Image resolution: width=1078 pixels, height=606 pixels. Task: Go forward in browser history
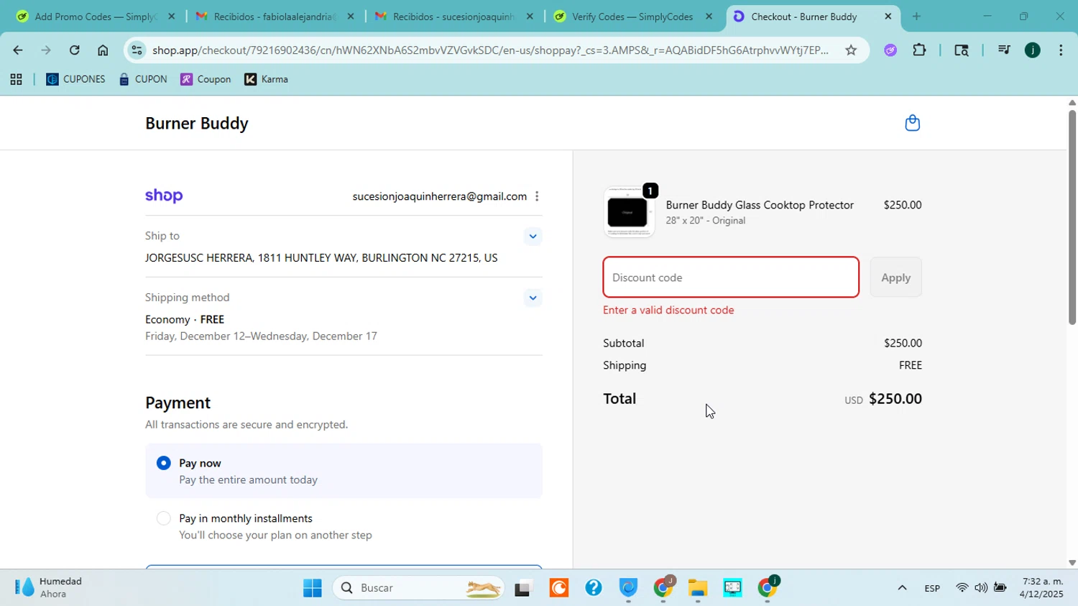point(46,50)
